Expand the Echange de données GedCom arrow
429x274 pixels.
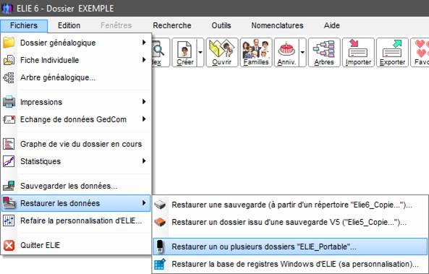pyautogui.click(x=144, y=119)
